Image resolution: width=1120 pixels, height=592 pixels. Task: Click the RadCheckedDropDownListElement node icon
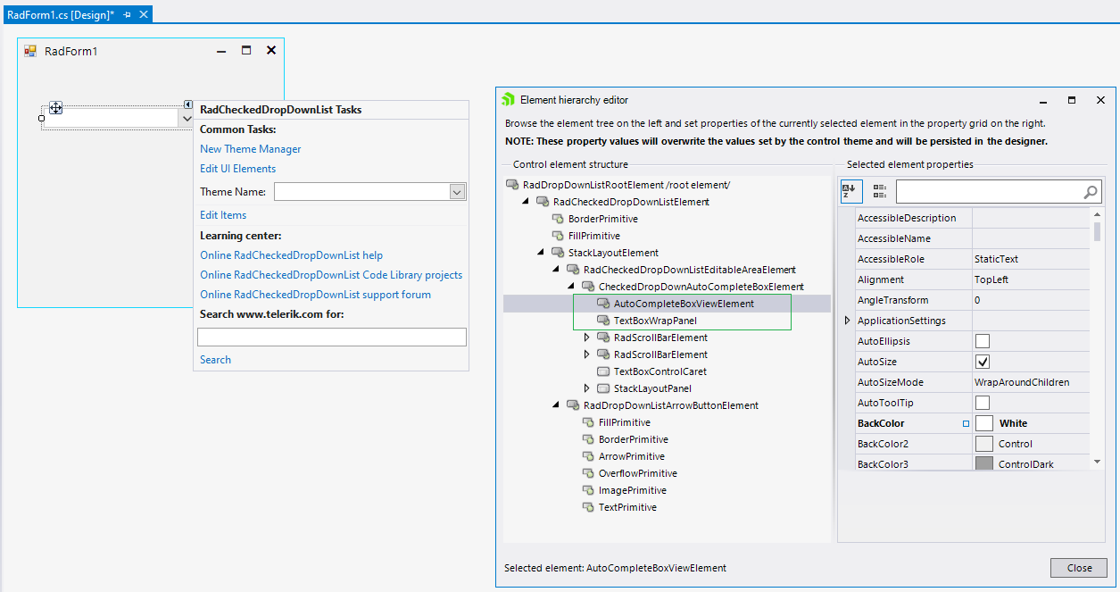point(543,202)
